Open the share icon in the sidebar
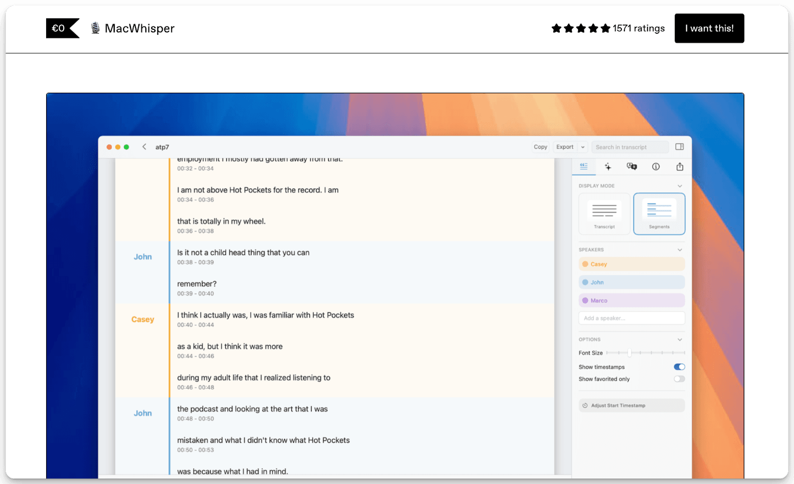The height and width of the screenshot is (484, 794). click(x=679, y=167)
